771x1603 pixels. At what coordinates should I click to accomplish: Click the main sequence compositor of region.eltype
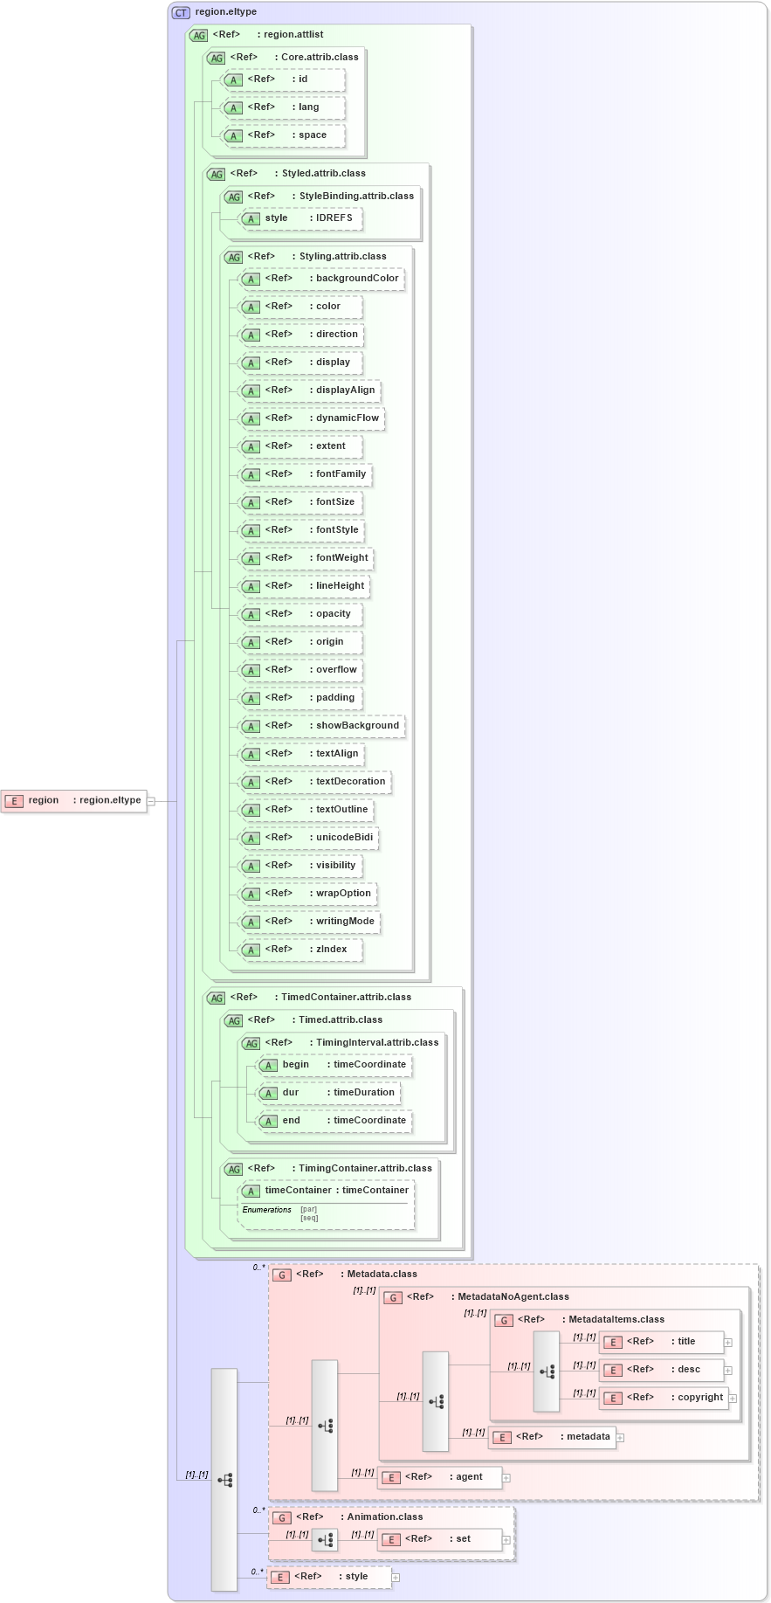224,1480
